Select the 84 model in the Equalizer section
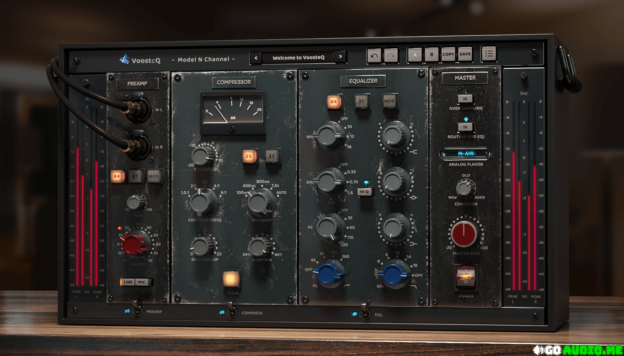 tap(334, 101)
